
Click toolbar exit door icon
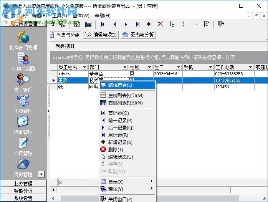click(221, 24)
